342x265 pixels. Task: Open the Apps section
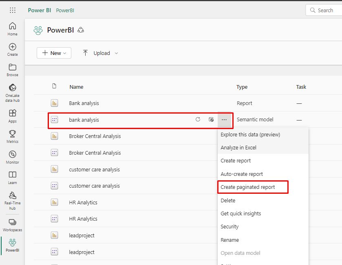(x=12, y=115)
